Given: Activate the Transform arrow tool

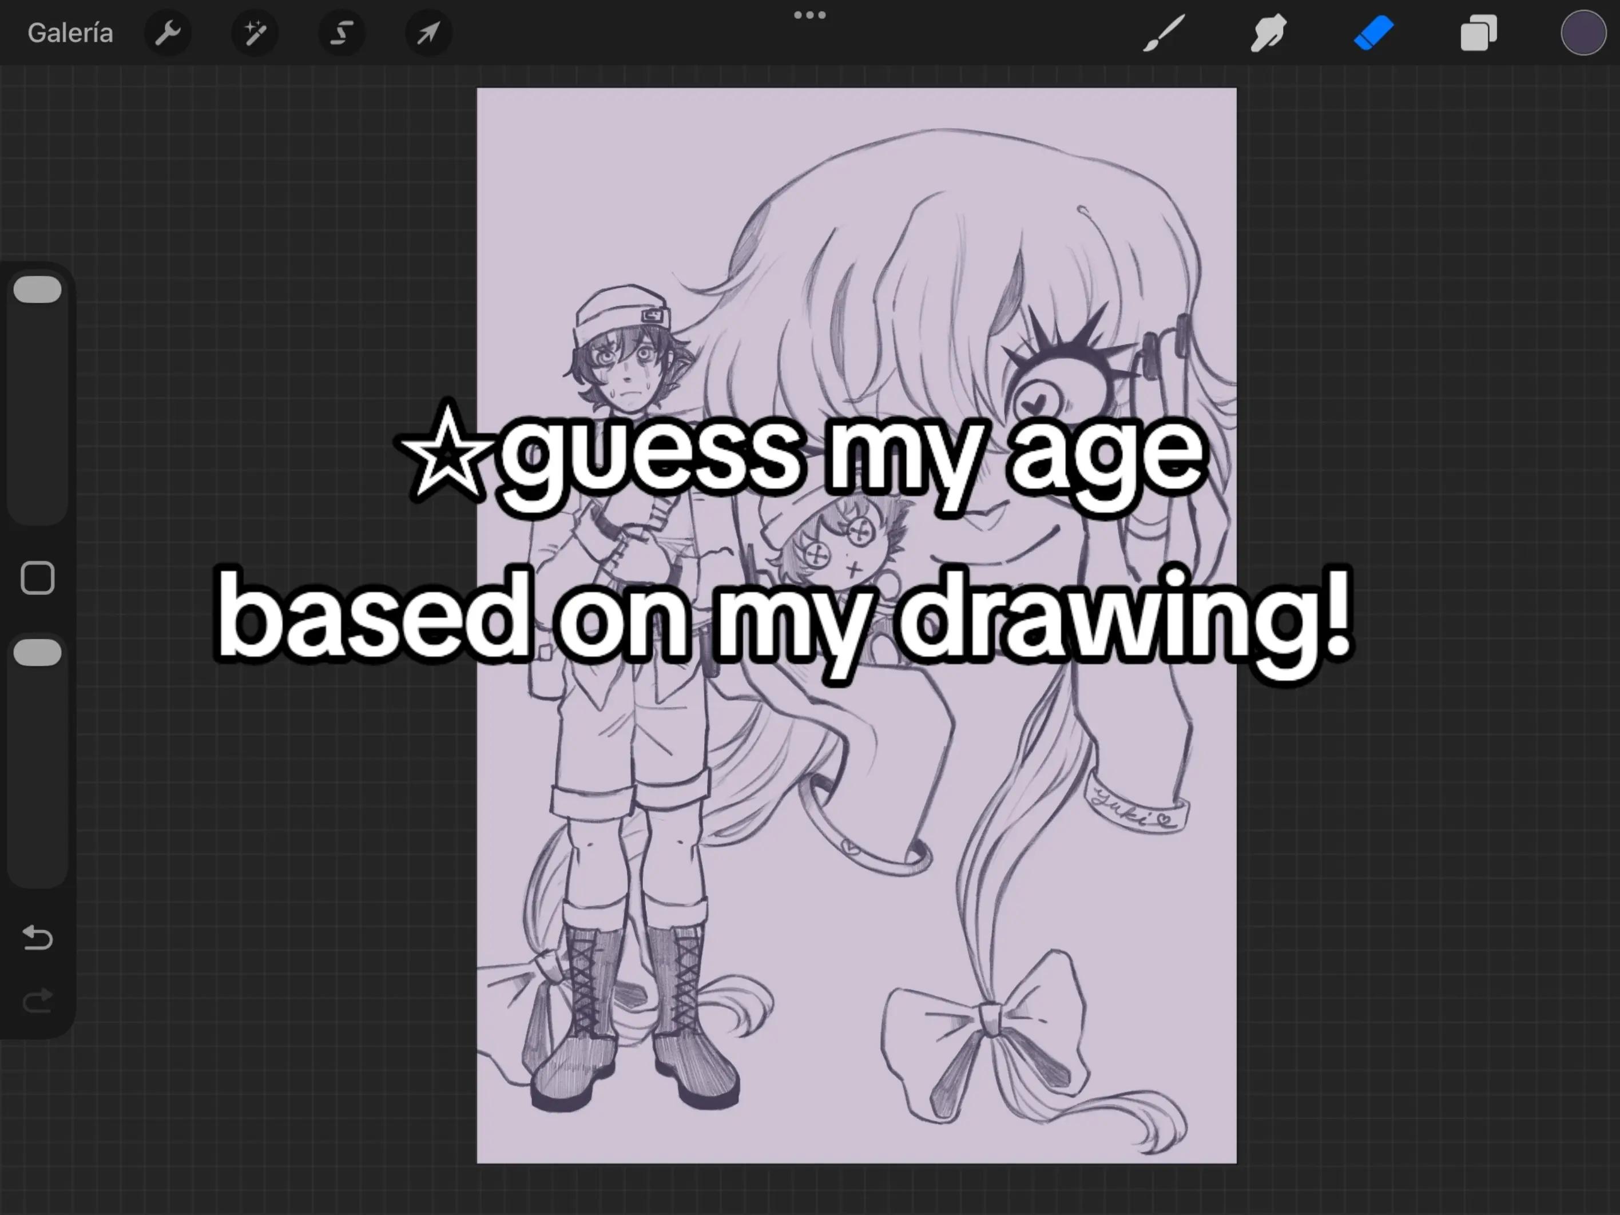Looking at the screenshot, I should pos(428,33).
